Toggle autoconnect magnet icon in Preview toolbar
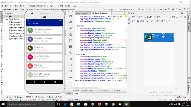This screenshot has width=191, height=107. (138, 21)
